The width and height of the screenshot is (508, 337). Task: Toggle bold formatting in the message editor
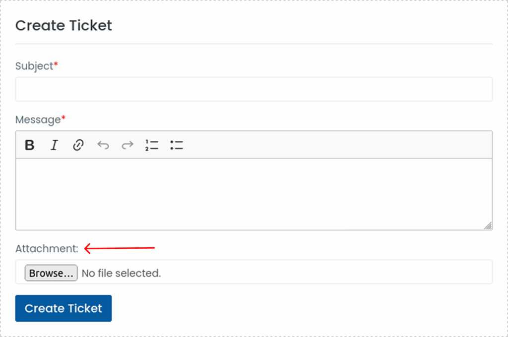coord(30,145)
